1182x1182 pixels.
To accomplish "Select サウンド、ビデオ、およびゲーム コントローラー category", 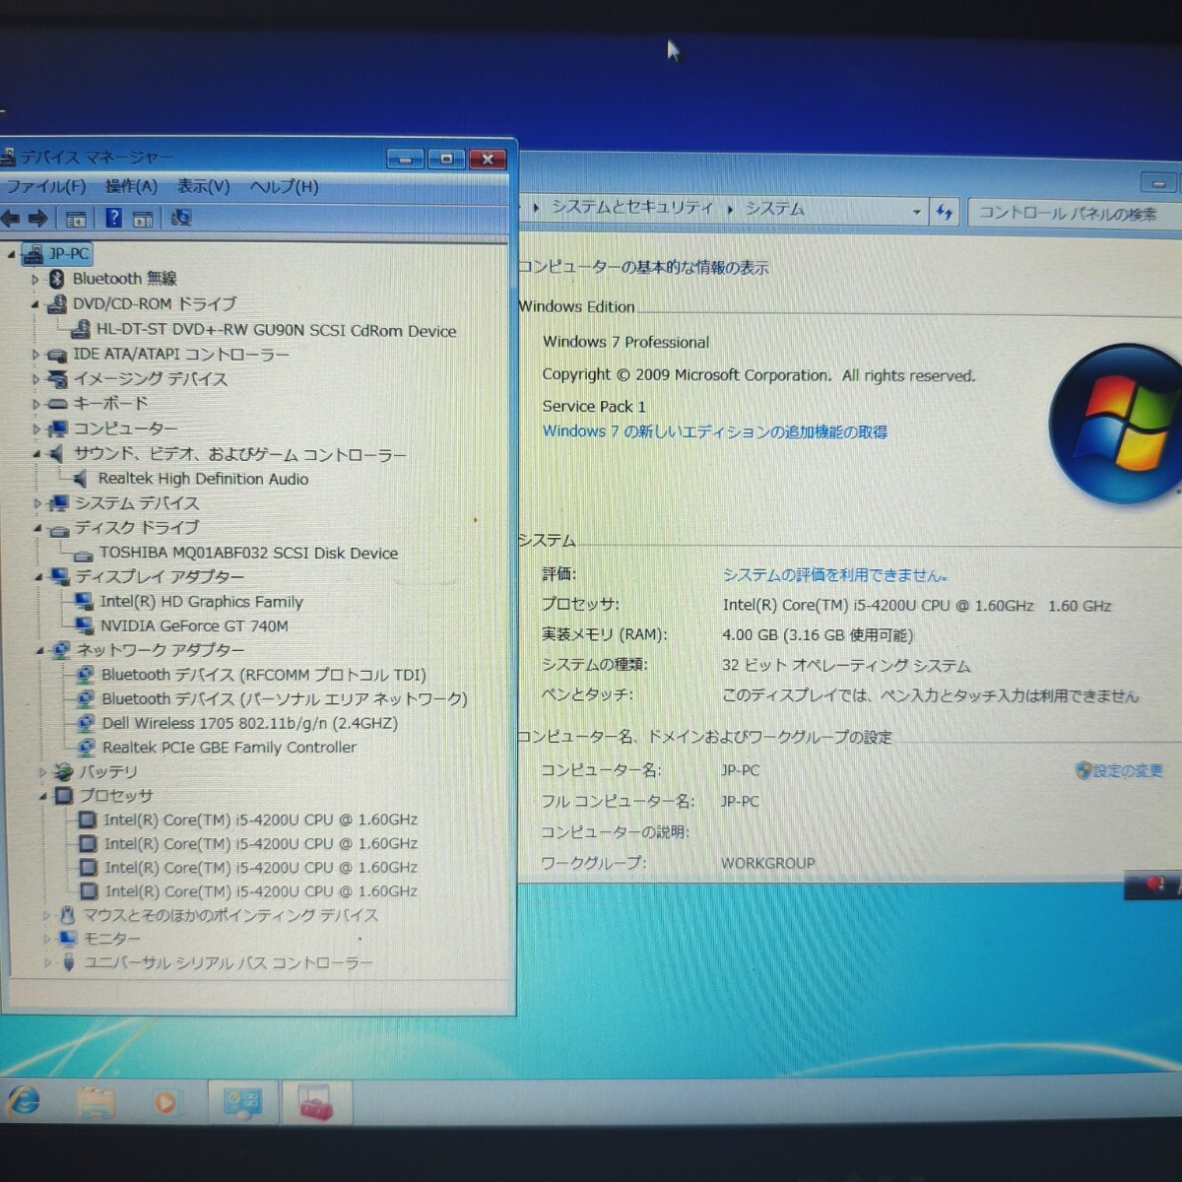I will (x=239, y=454).
